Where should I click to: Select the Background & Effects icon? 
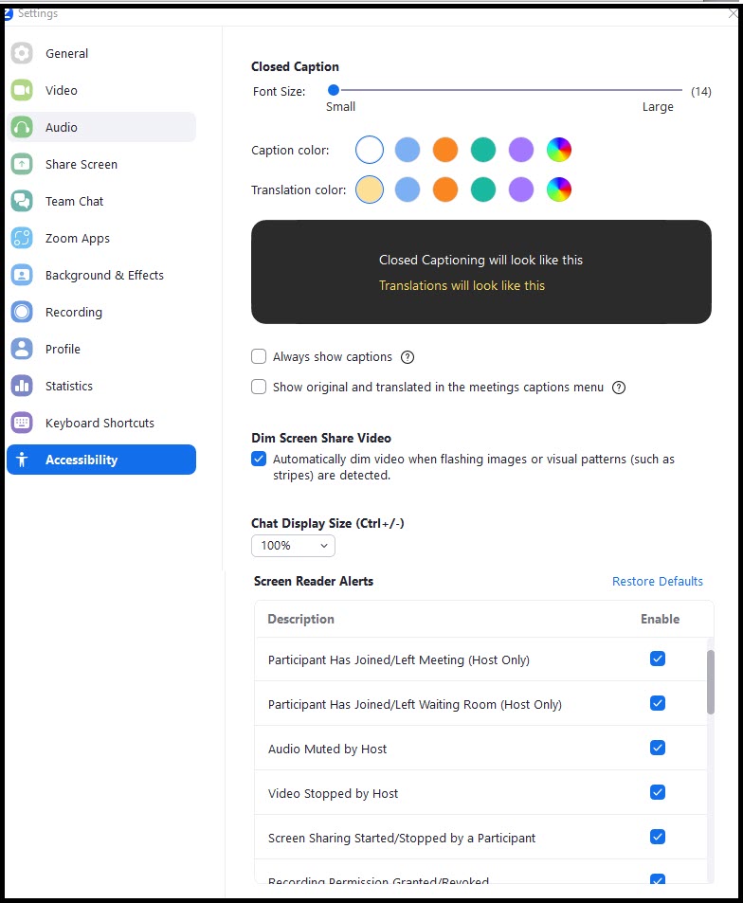click(x=22, y=275)
